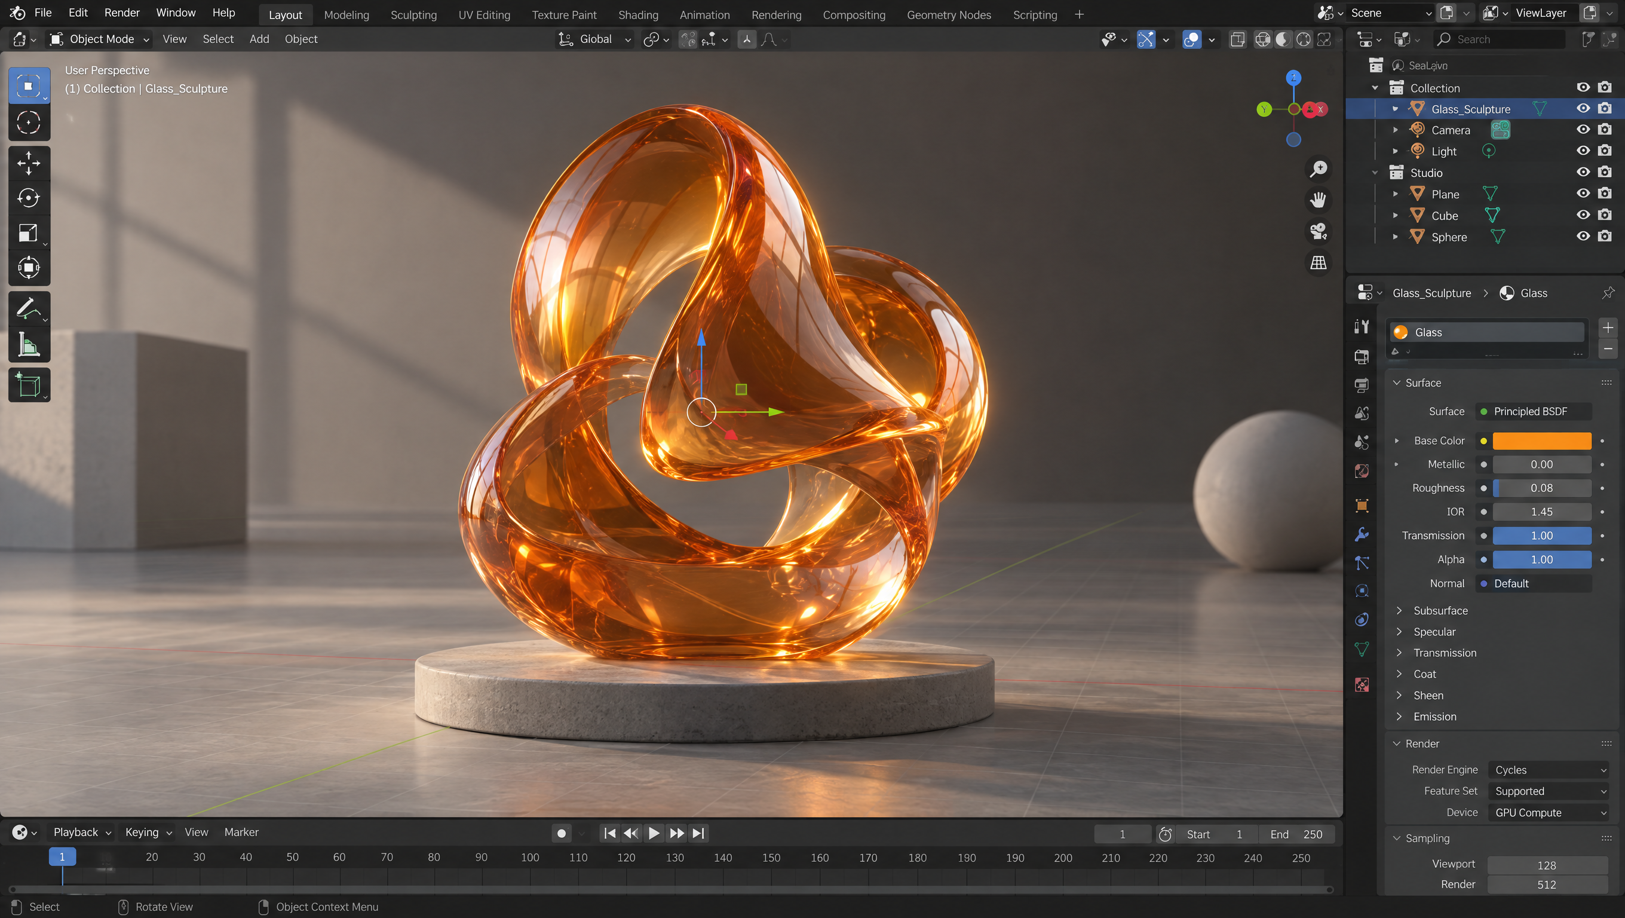The width and height of the screenshot is (1625, 918).
Task: Switch to the Geometry Nodes workspace tab
Action: click(x=949, y=14)
